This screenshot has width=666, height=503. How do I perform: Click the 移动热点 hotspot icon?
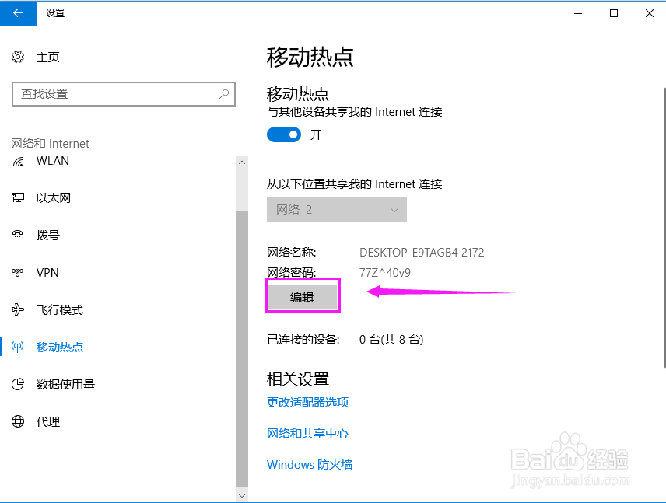click(x=17, y=347)
